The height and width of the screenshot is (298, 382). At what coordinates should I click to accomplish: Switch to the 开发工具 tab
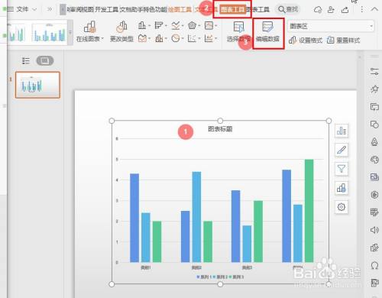pos(106,10)
